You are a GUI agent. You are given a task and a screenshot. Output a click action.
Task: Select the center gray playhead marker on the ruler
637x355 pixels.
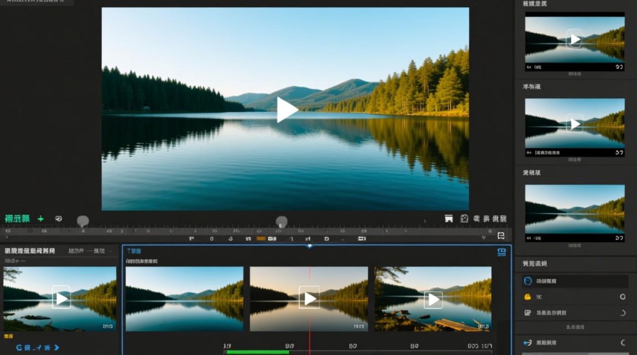tap(282, 221)
